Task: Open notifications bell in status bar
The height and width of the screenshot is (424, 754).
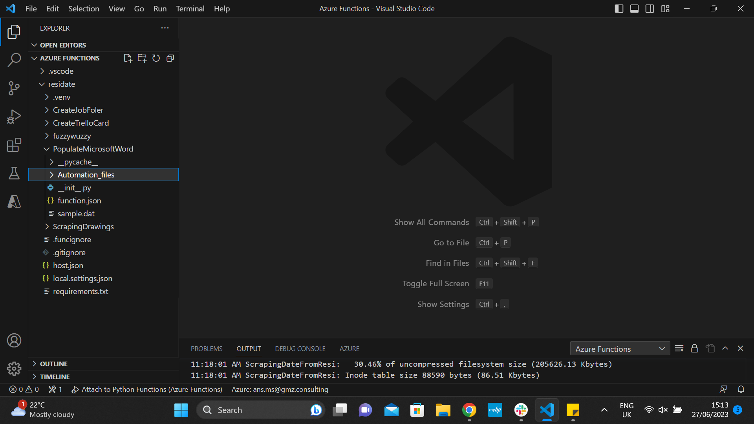Action: (741, 389)
